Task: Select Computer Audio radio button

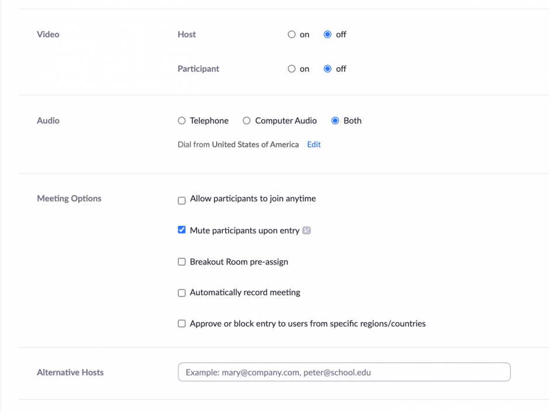Action: point(247,121)
